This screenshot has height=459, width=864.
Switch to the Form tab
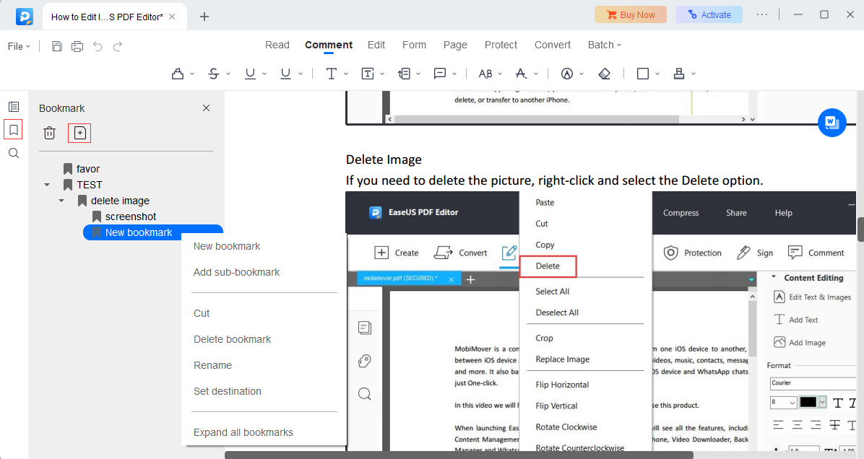pyautogui.click(x=415, y=45)
